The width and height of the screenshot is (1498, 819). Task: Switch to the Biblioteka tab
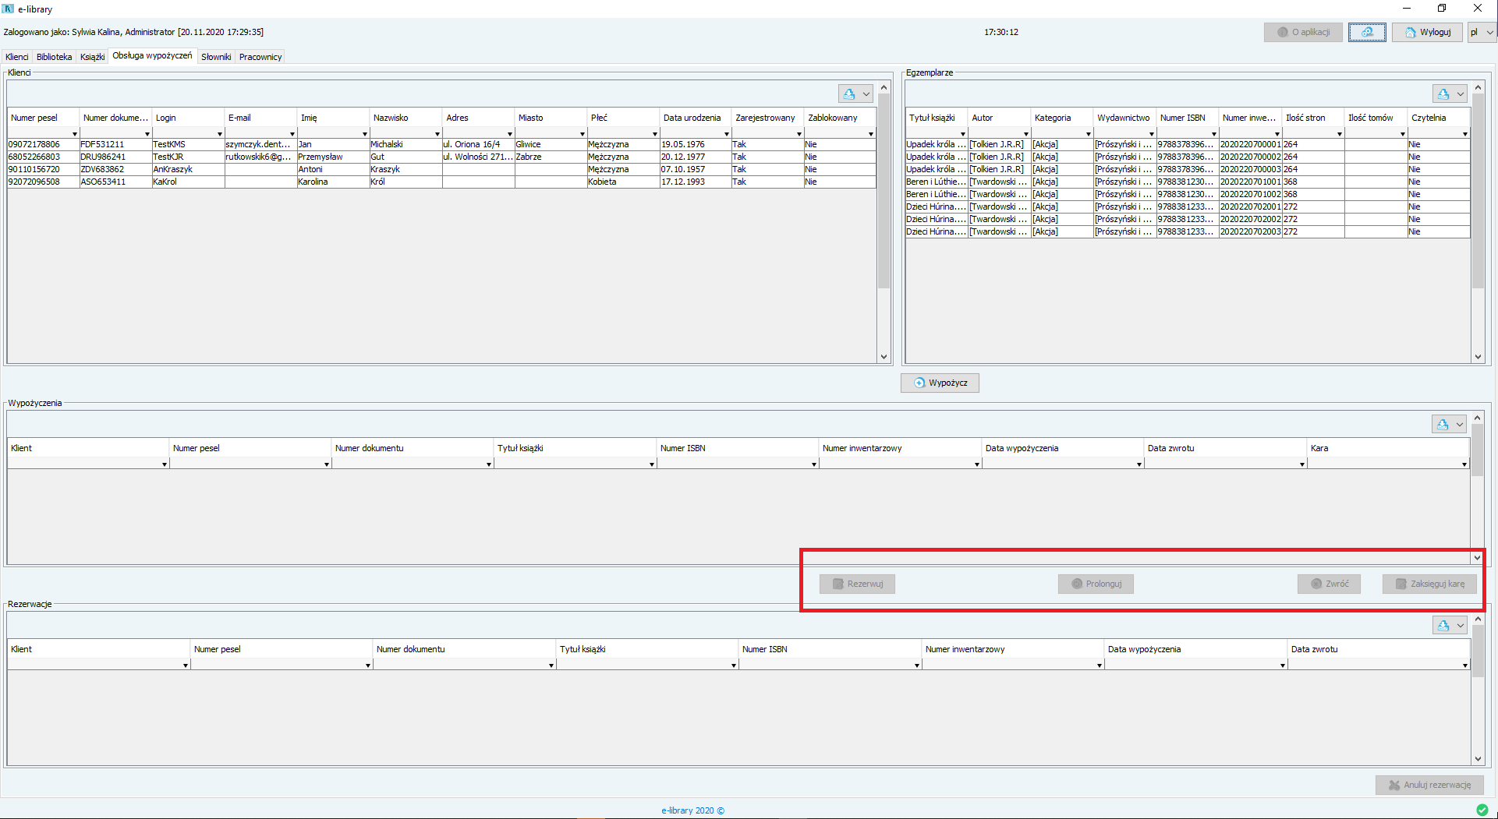pos(54,57)
